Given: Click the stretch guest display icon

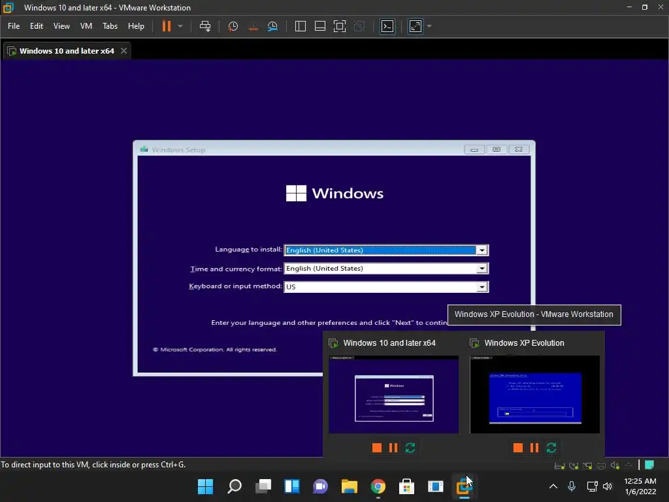Looking at the screenshot, I should pyautogui.click(x=416, y=26).
